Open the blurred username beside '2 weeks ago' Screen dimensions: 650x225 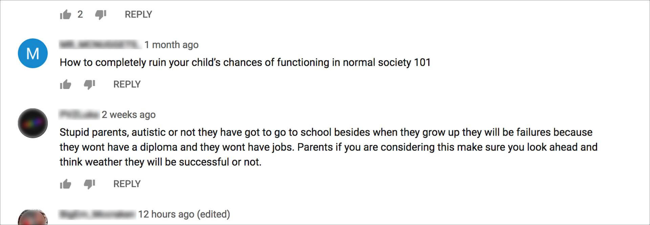79,114
